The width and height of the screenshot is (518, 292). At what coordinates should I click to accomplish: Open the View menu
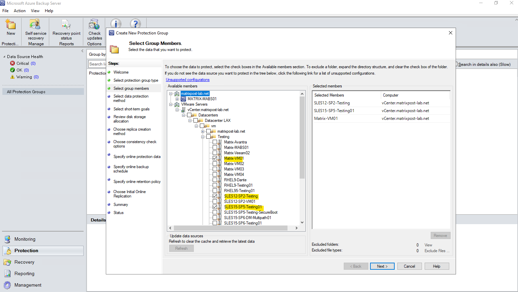pos(35,11)
